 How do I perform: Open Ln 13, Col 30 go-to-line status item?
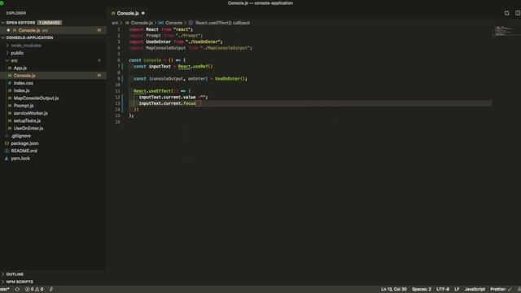[x=394, y=290]
